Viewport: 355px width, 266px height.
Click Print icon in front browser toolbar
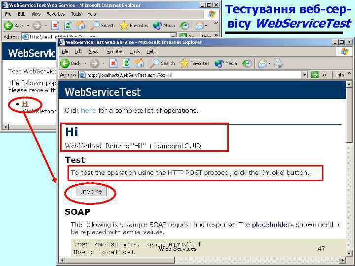(x=279, y=64)
